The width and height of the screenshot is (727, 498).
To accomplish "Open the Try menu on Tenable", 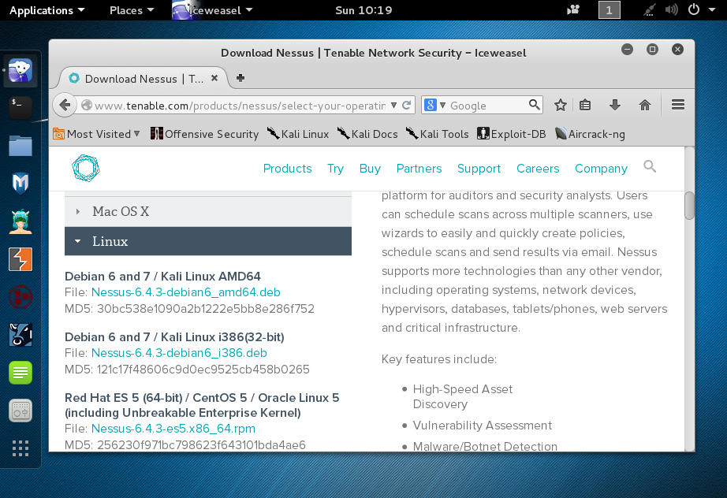I will pyautogui.click(x=335, y=168).
